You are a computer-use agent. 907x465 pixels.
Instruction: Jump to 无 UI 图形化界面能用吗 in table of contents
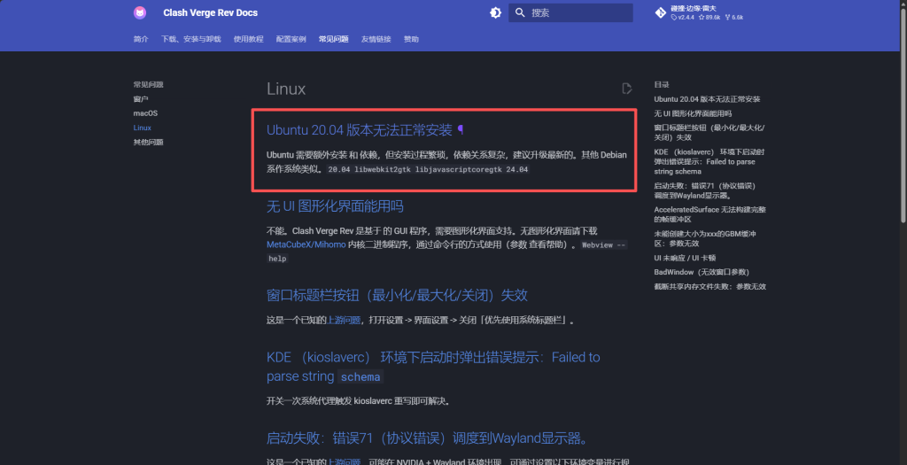tap(692, 113)
